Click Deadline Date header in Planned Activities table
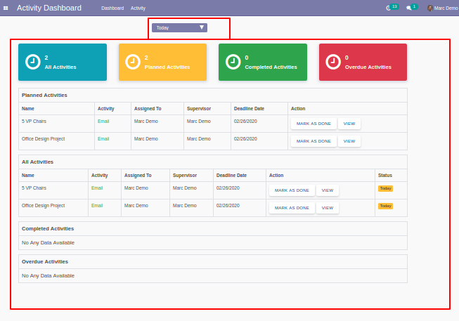 pyautogui.click(x=249, y=109)
